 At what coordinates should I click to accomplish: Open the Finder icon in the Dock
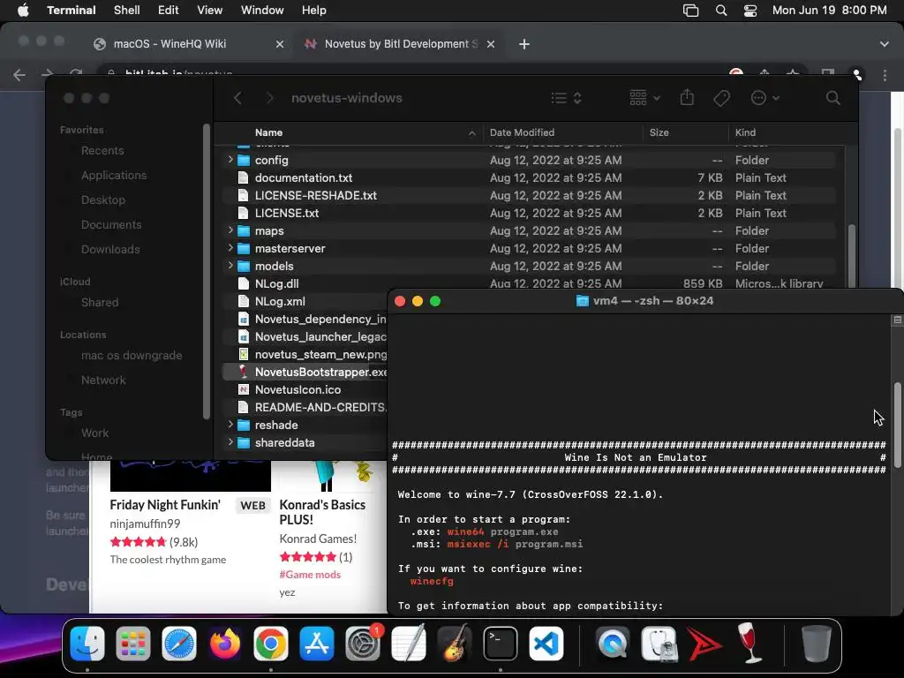coord(87,644)
